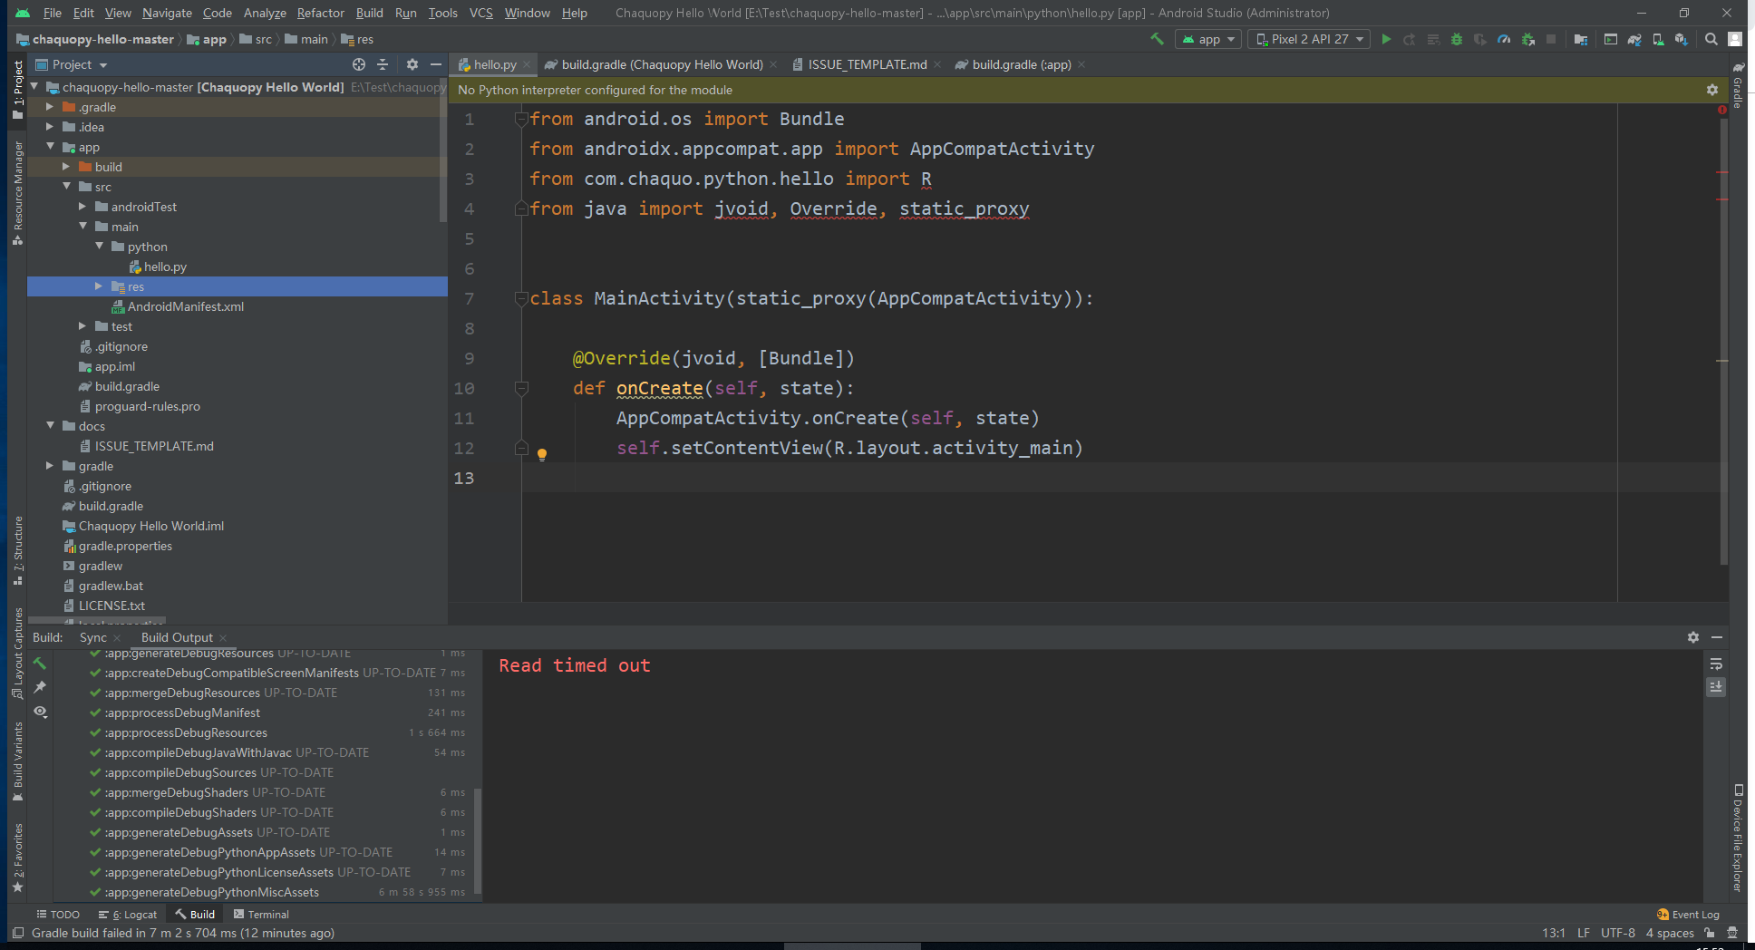The height and width of the screenshot is (950, 1755).
Task: Collapse the python folder in Project tree
Action: click(x=100, y=246)
